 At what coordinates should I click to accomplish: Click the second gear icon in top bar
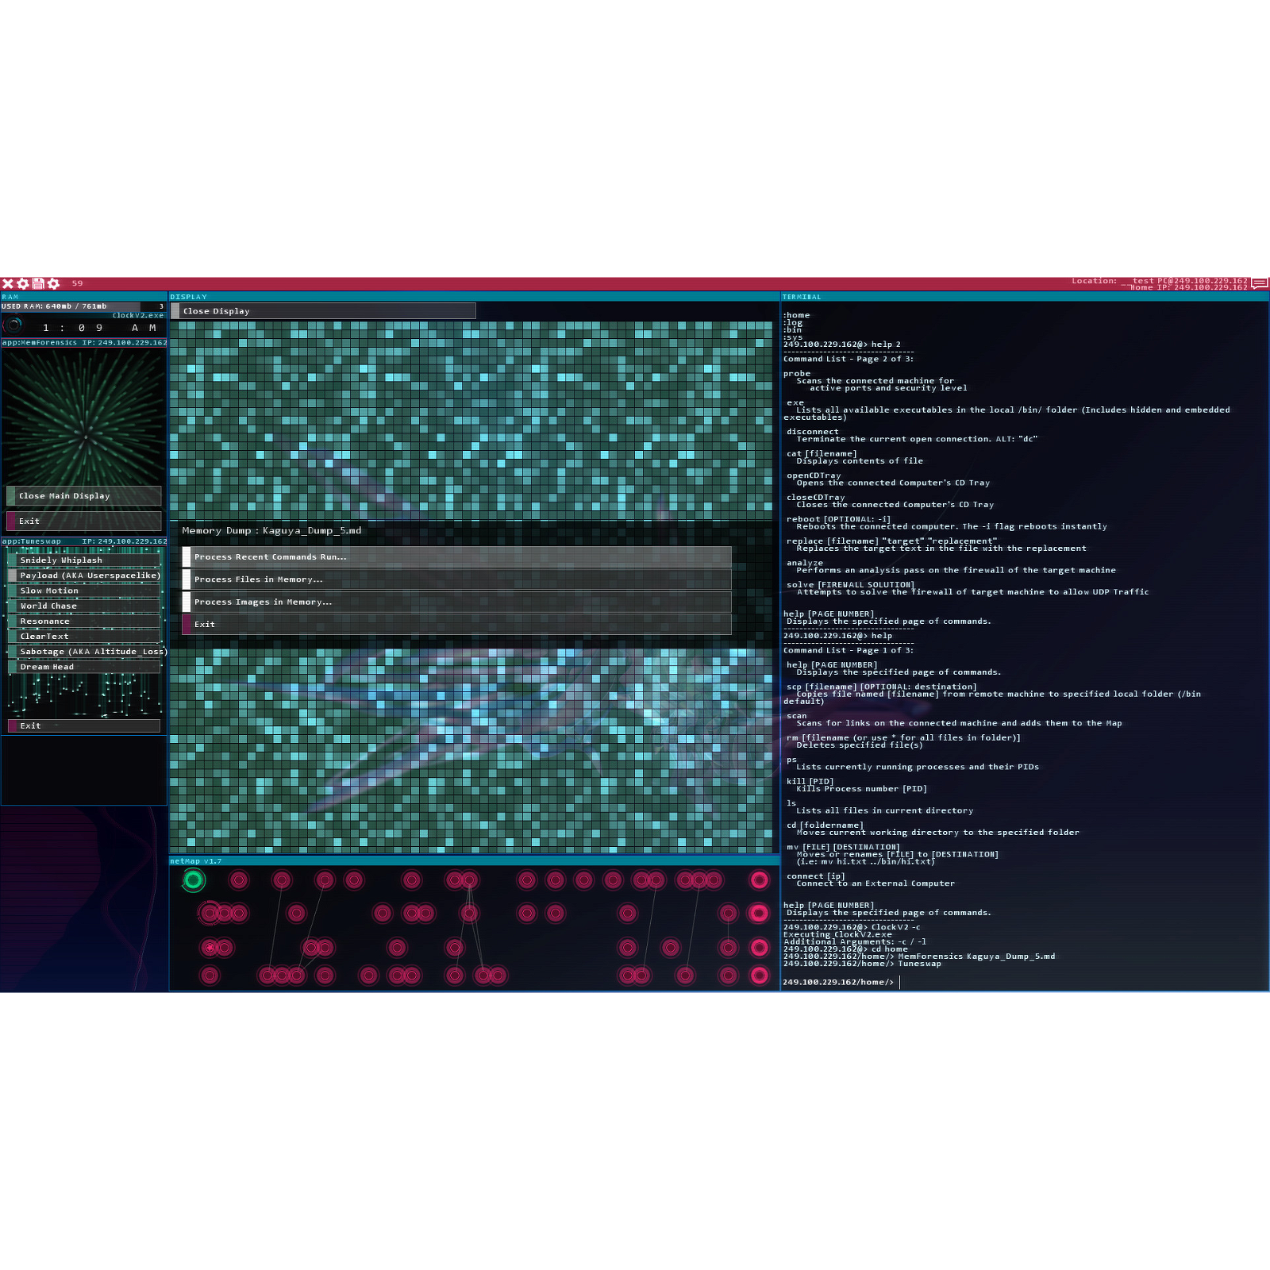pos(53,283)
